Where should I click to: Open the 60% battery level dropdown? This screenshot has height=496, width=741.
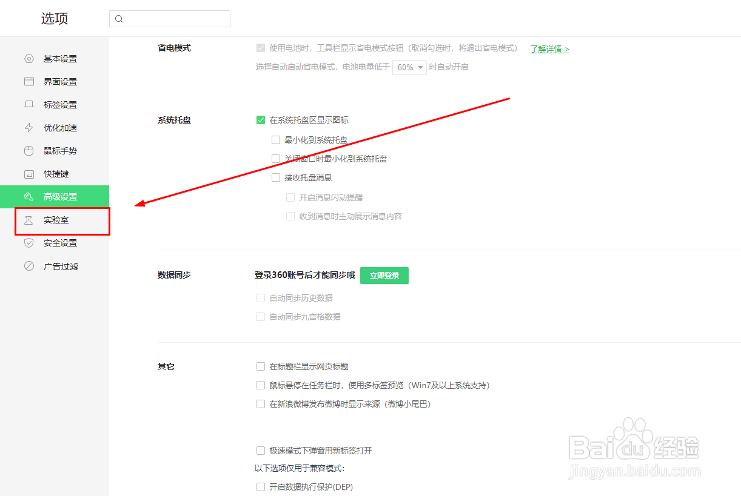pyautogui.click(x=410, y=67)
